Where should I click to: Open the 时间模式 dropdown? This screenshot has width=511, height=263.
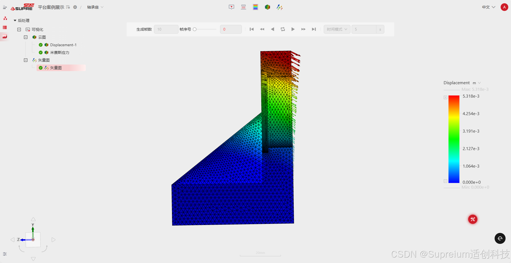click(x=337, y=29)
